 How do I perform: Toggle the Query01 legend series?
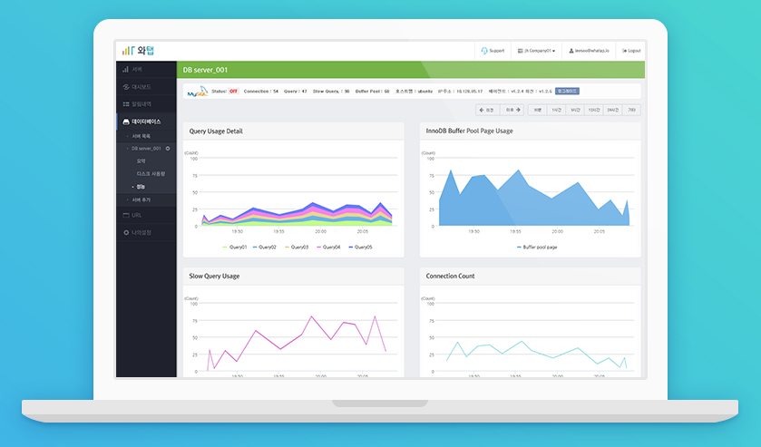pos(234,247)
